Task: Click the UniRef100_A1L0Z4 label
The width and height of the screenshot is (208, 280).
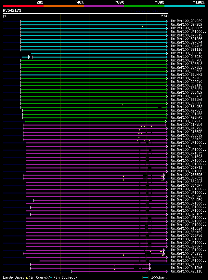Action: pyautogui.click(x=187, y=228)
